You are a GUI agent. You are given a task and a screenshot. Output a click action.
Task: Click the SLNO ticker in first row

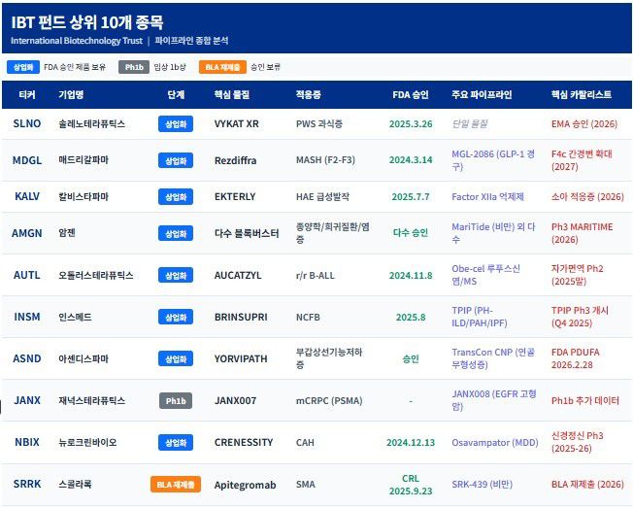tap(27, 124)
